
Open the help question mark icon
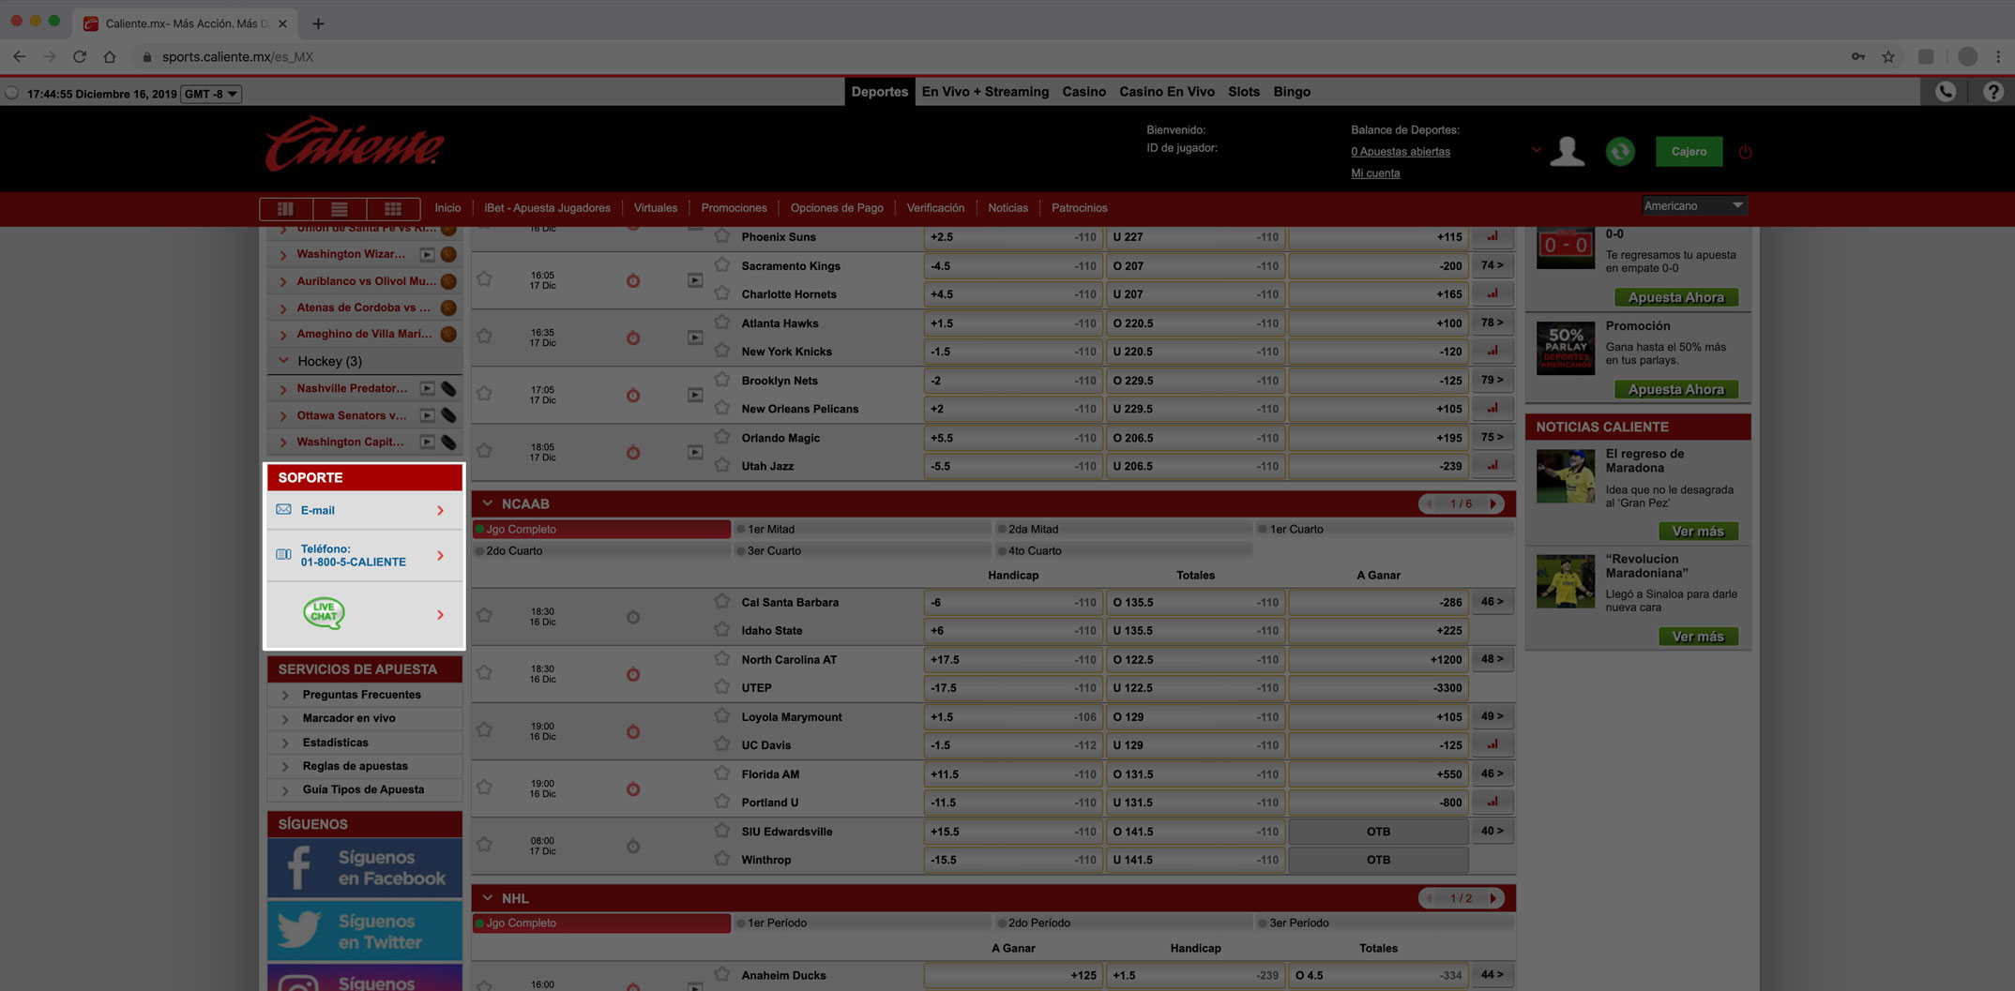[1993, 91]
